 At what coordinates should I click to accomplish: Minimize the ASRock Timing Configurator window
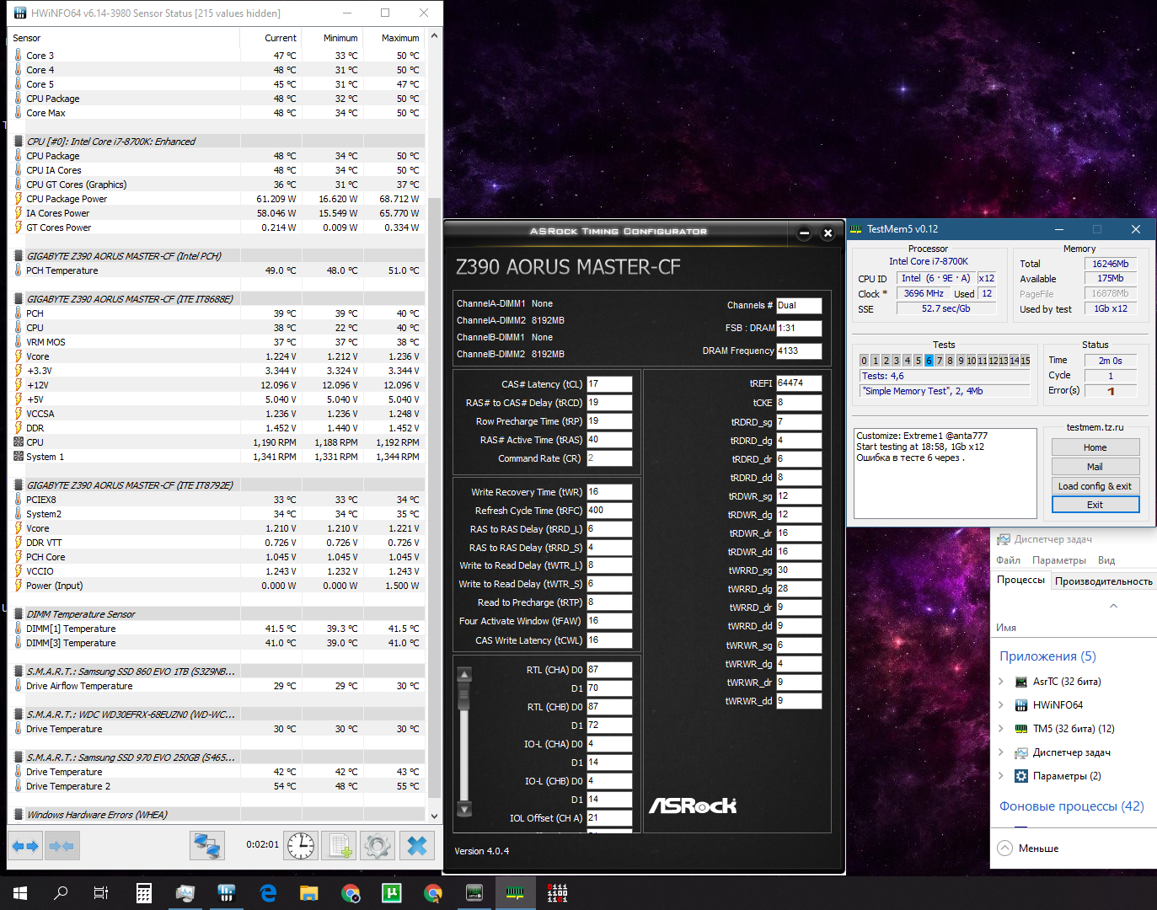(x=804, y=233)
